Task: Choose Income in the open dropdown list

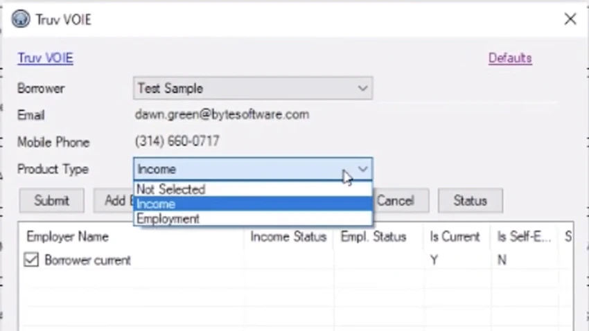Action: 253,204
